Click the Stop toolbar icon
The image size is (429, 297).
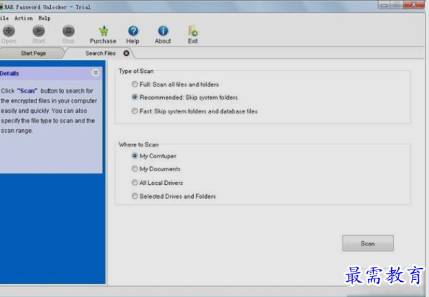[68, 31]
